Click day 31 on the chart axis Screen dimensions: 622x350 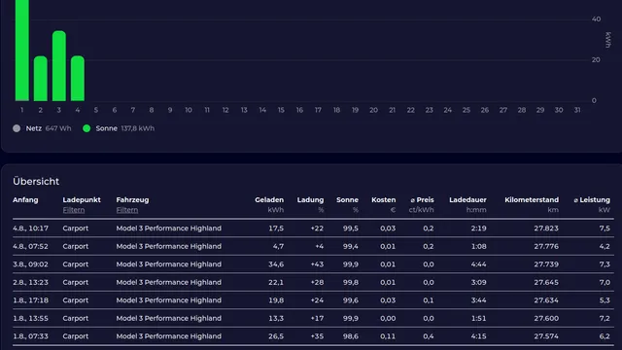click(x=577, y=110)
